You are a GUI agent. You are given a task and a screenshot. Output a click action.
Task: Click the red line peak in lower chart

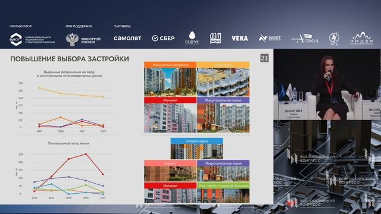coord(86,154)
